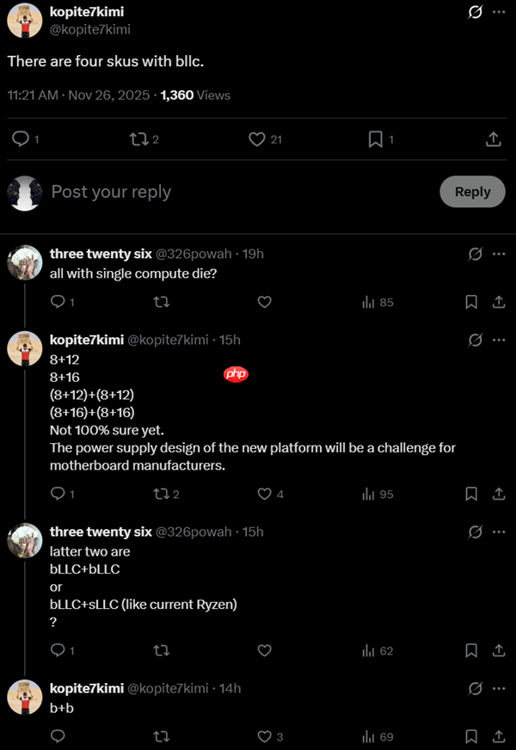Share the main post via share icon
This screenshot has width=516, height=750.
(x=494, y=138)
